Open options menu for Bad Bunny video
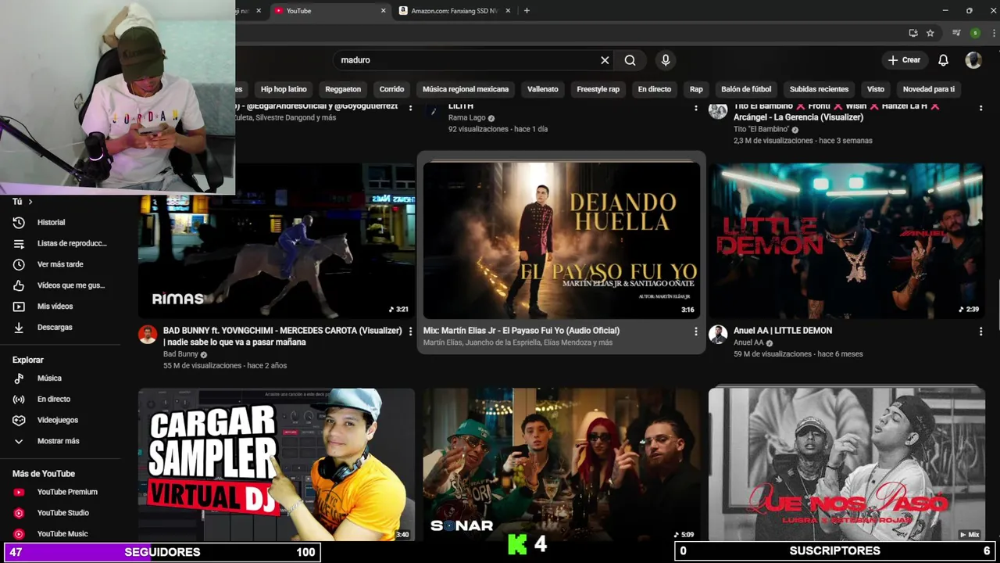 (x=411, y=332)
